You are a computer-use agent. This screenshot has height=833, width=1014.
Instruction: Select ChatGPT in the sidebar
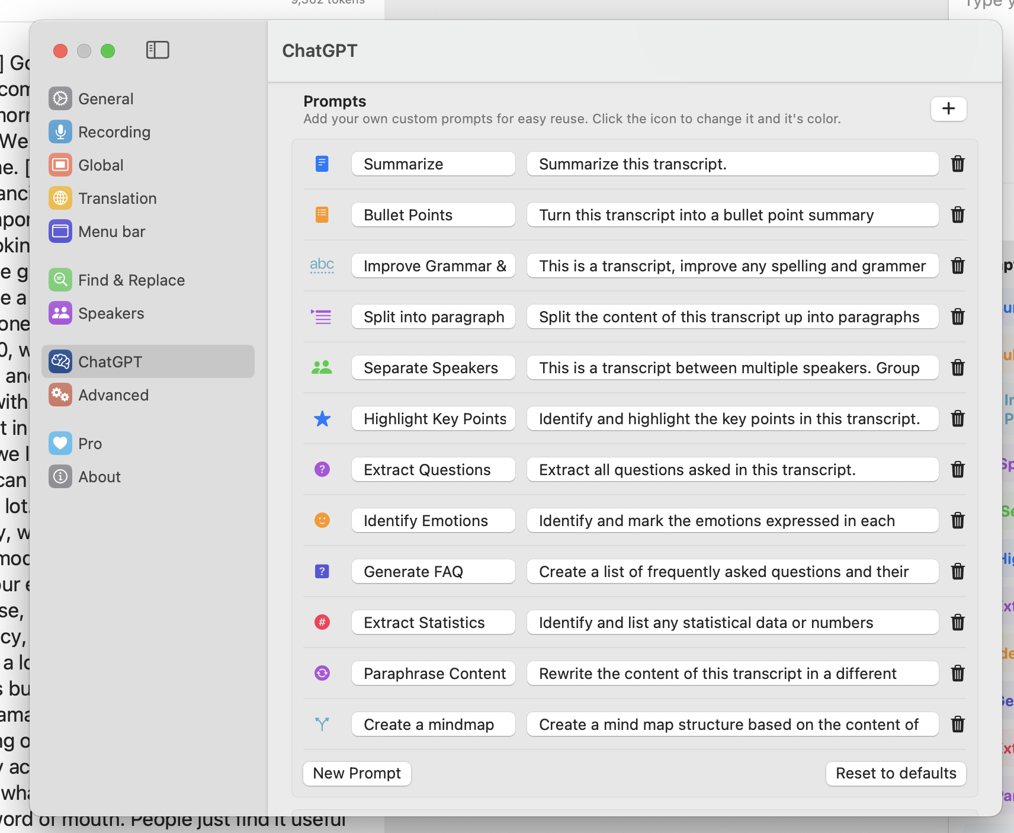tap(148, 362)
